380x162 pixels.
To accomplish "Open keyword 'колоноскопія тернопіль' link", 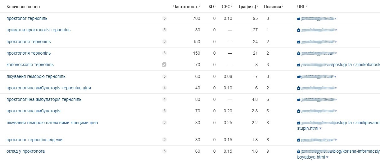I will point(30,65).
